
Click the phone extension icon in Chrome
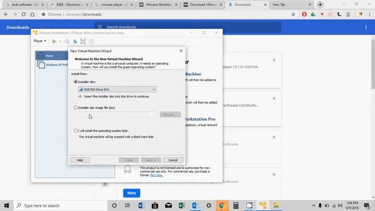339,14
